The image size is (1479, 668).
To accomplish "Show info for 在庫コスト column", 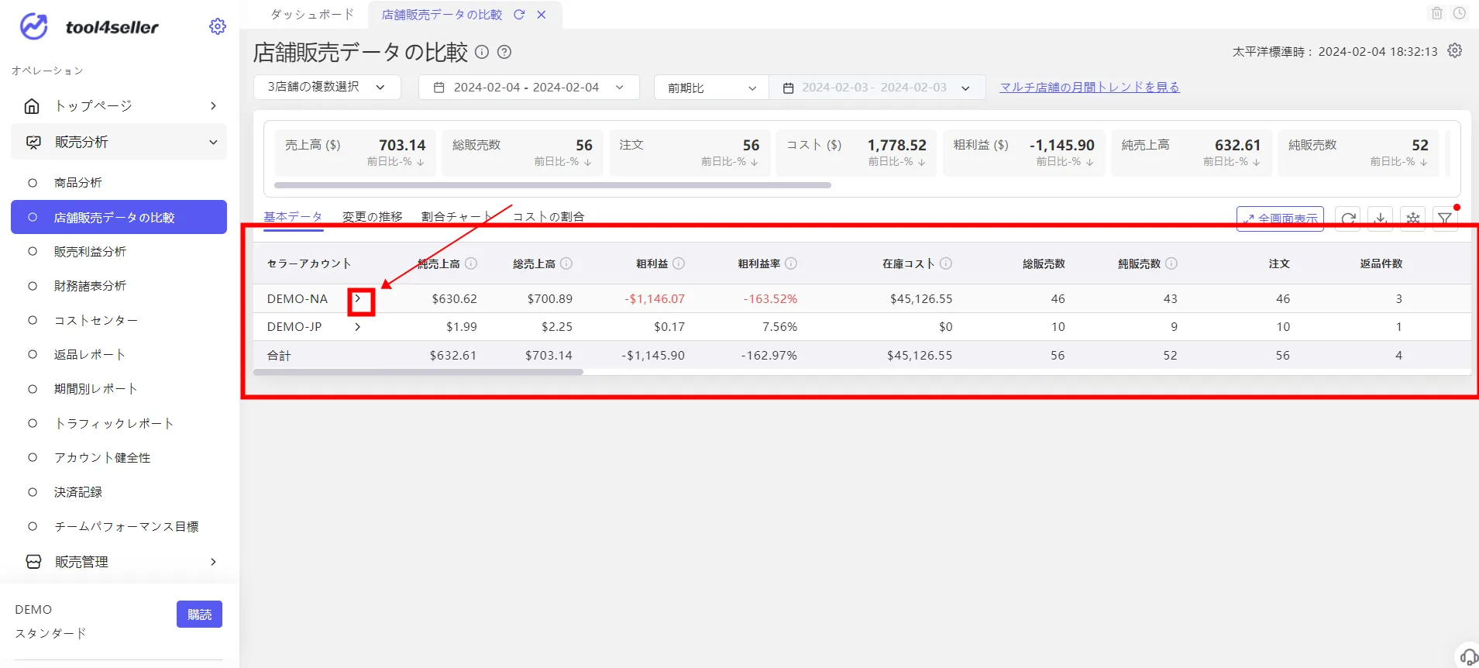I will coord(946,263).
